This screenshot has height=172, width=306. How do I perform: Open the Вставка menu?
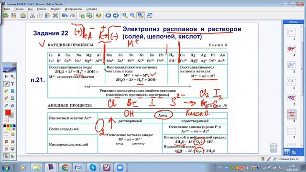click(x=42, y=9)
